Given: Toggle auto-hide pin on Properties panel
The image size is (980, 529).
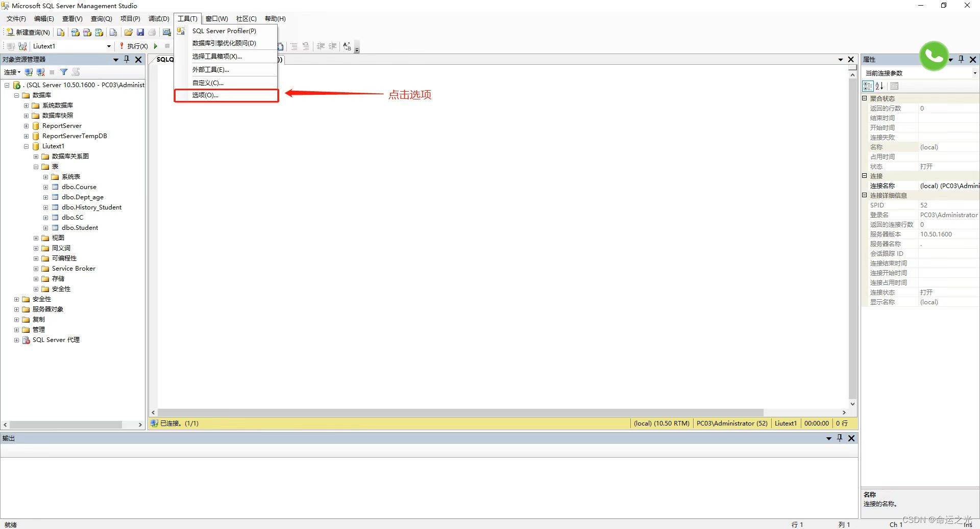Looking at the screenshot, I should [961, 59].
